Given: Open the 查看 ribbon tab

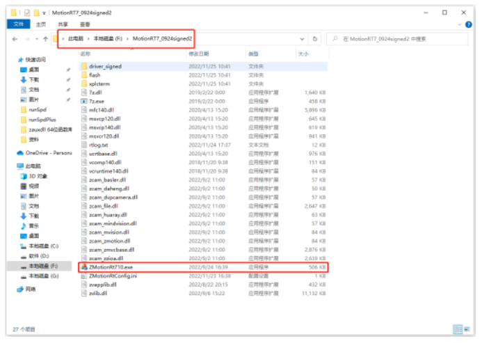Looking at the screenshot, I should pyautogui.click(x=85, y=24).
